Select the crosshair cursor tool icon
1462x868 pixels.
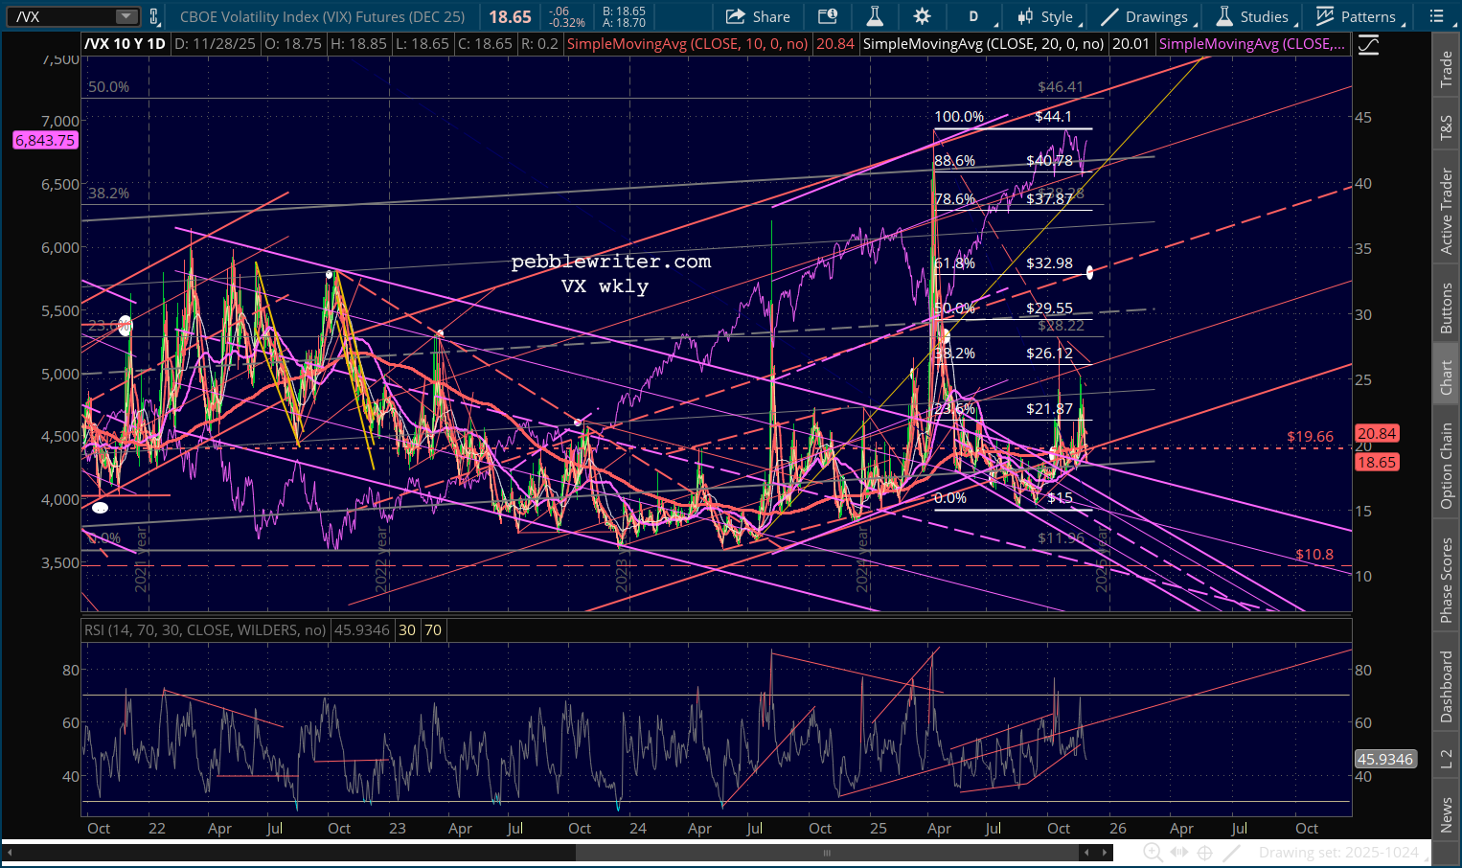pyautogui.click(x=1205, y=852)
